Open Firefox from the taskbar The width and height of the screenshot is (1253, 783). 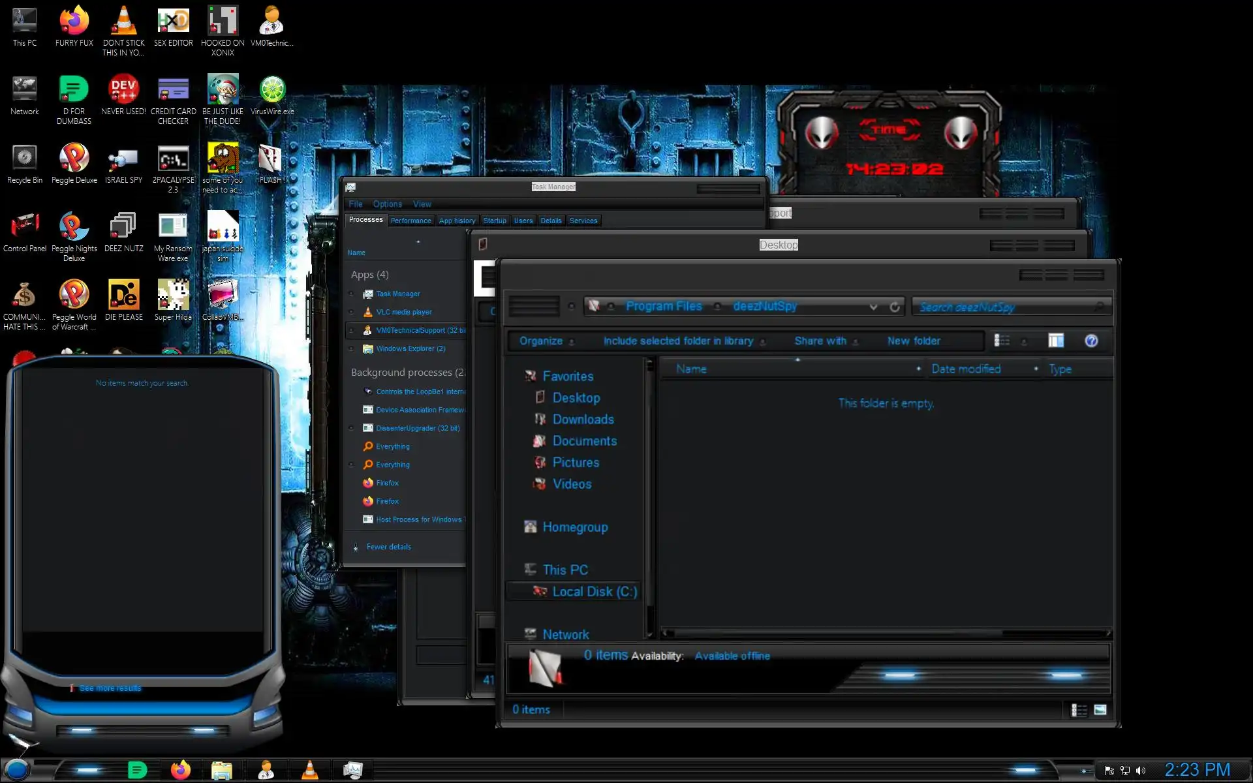[181, 771]
